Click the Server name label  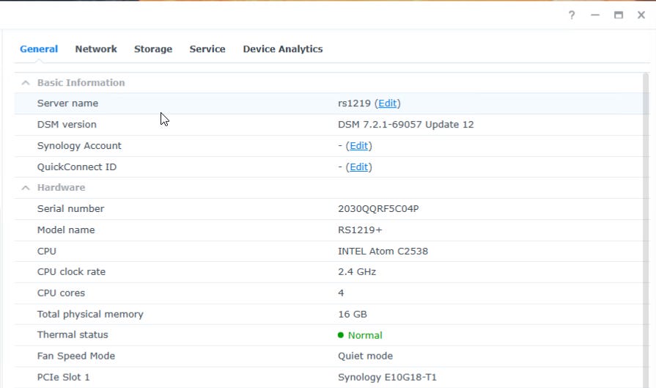pos(67,103)
